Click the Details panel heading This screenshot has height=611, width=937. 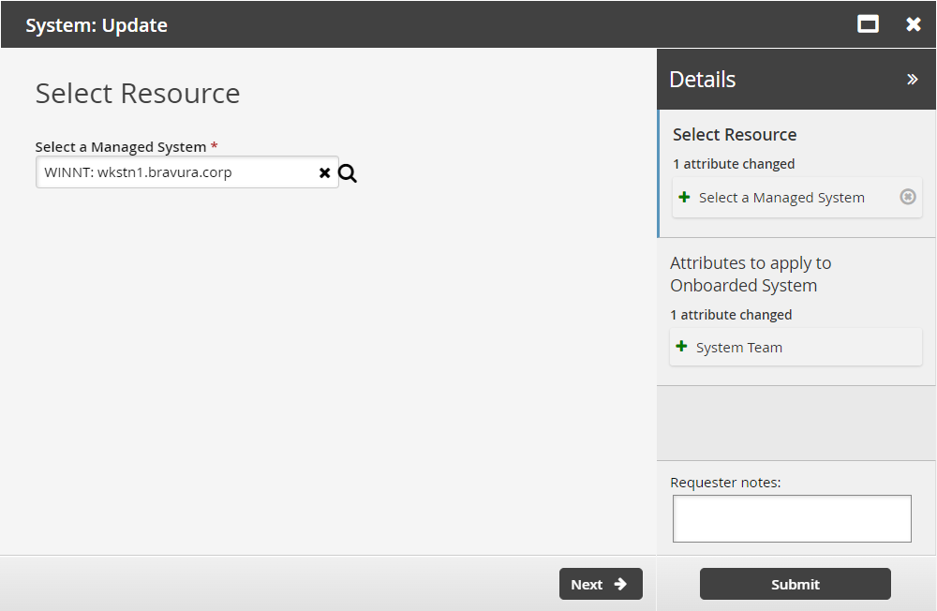point(703,80)
